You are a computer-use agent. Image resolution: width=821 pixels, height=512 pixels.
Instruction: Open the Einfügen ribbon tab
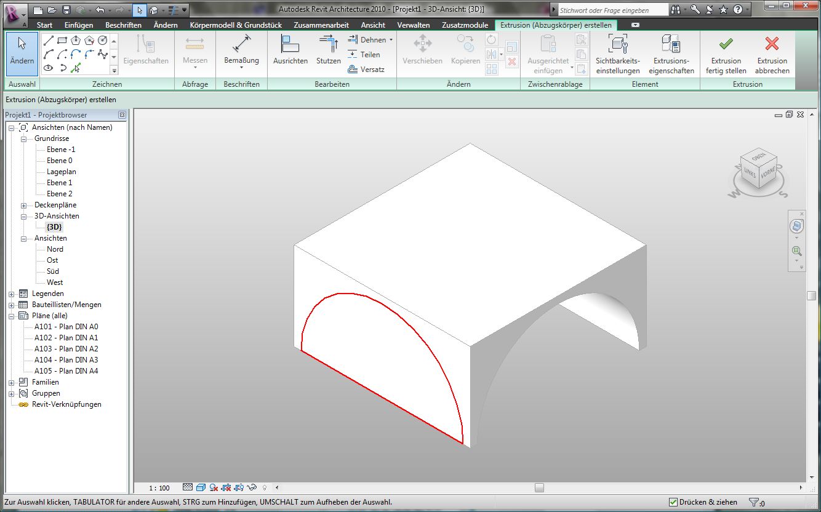[x=79, y=25]
